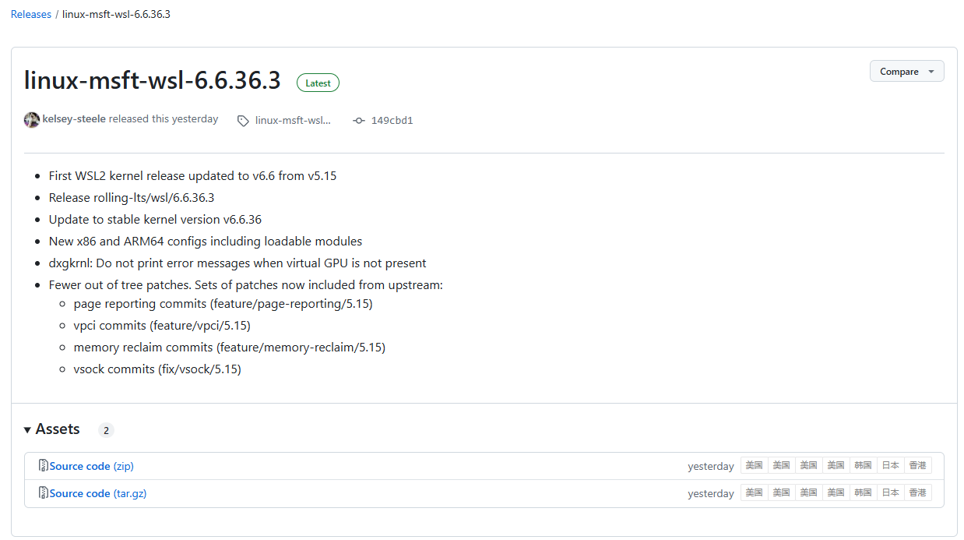This screenshot has height=540, width=964.
Task: Open the Compare dropdown
Action: (x=906, y=71)
